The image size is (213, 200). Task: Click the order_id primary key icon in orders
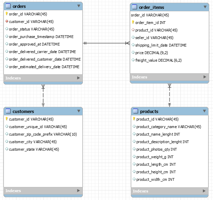7,14
